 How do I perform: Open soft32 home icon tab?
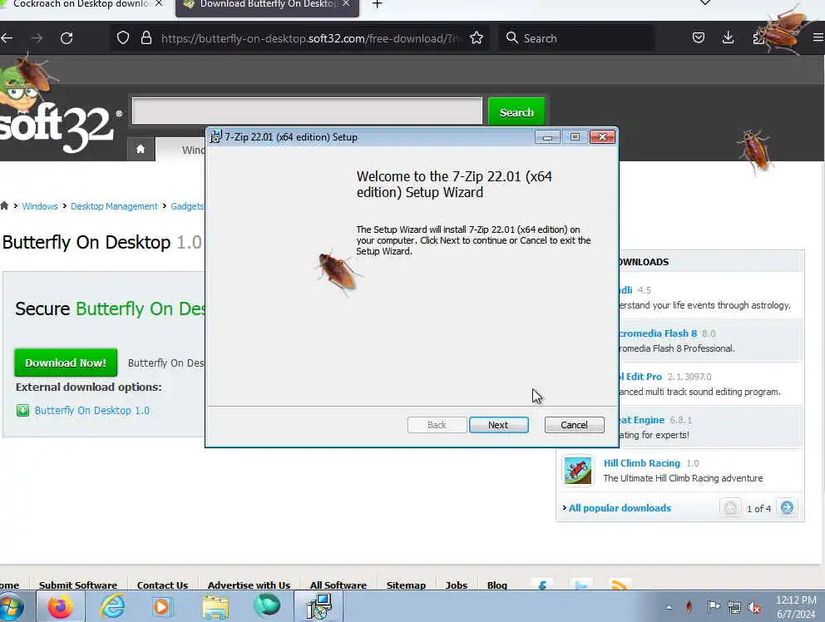141,149
